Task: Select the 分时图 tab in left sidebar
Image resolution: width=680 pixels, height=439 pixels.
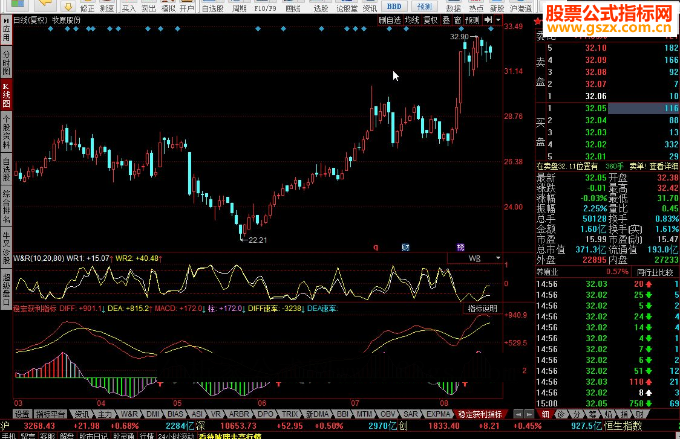Action: click(x=6, y=63)
